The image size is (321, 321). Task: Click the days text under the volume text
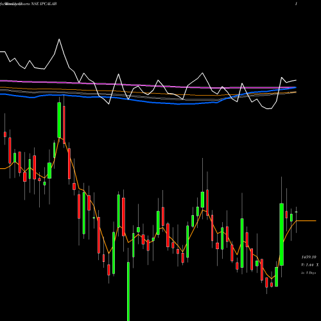click(309, 273)
